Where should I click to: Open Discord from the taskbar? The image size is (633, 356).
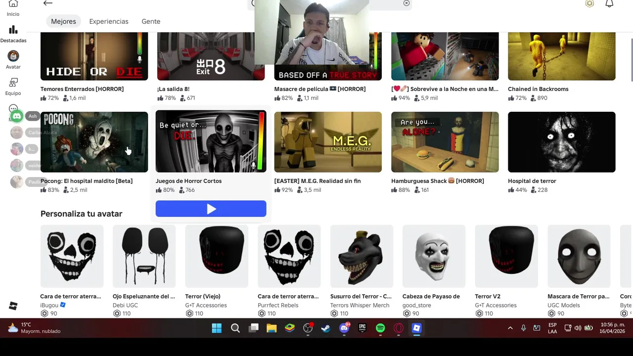(x=344, y=328)
